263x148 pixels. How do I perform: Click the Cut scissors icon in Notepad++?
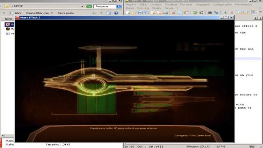click(174, 13)
